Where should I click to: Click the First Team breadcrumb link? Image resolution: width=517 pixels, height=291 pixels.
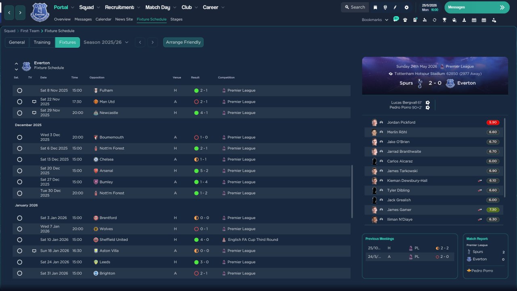[30, 31]
